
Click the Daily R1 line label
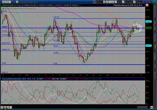[x=5, y=26]
